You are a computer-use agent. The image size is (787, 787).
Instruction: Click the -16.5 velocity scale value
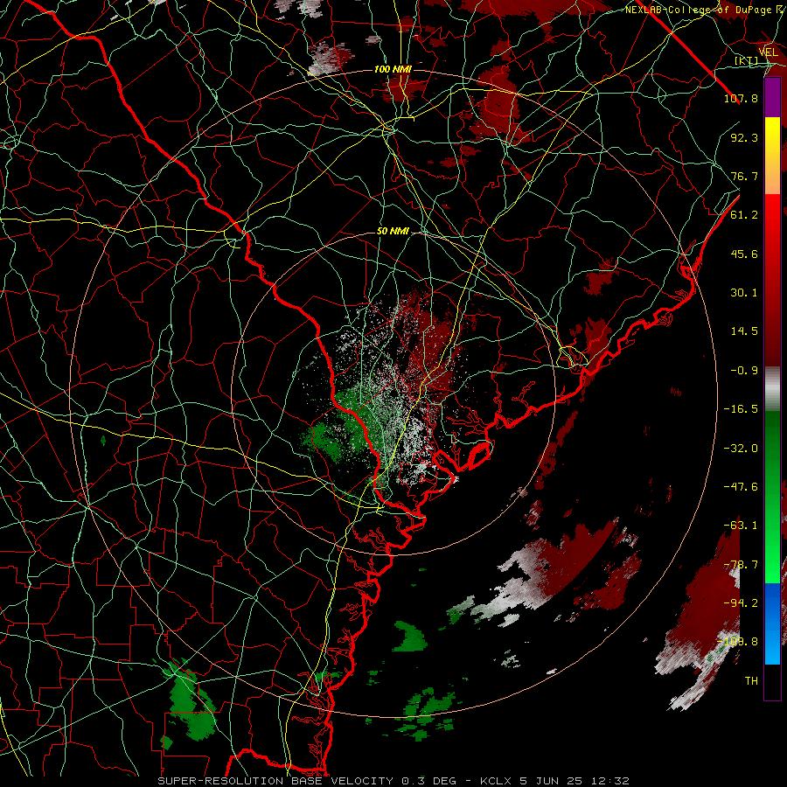tap(741, 409)
